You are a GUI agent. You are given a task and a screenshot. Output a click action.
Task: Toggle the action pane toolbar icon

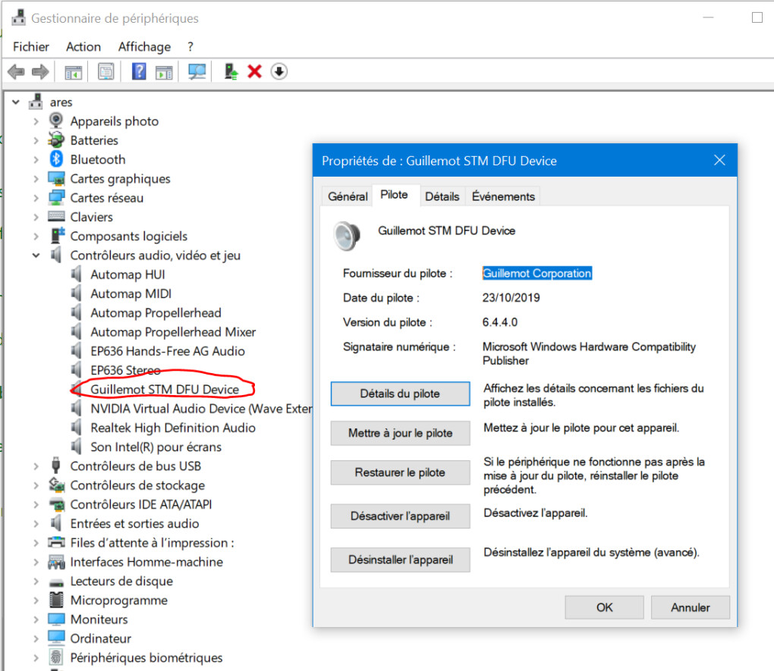164,72
